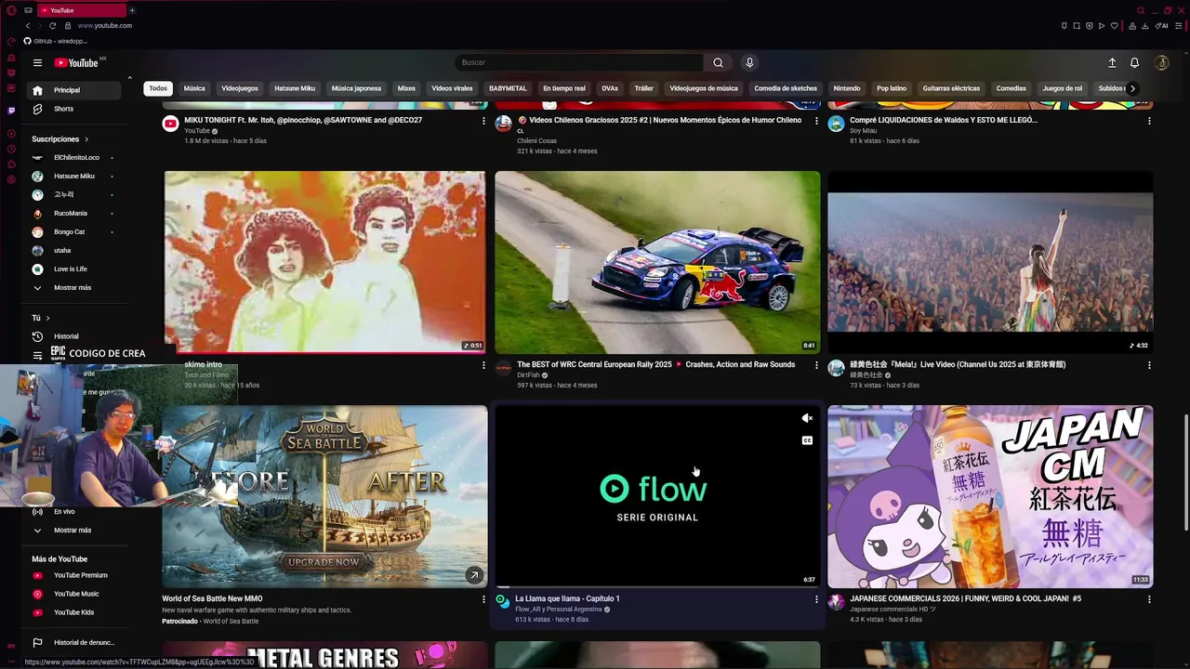
Task: Open La Llama que llama - Capítulo 1 title
Action: (567, 599)
